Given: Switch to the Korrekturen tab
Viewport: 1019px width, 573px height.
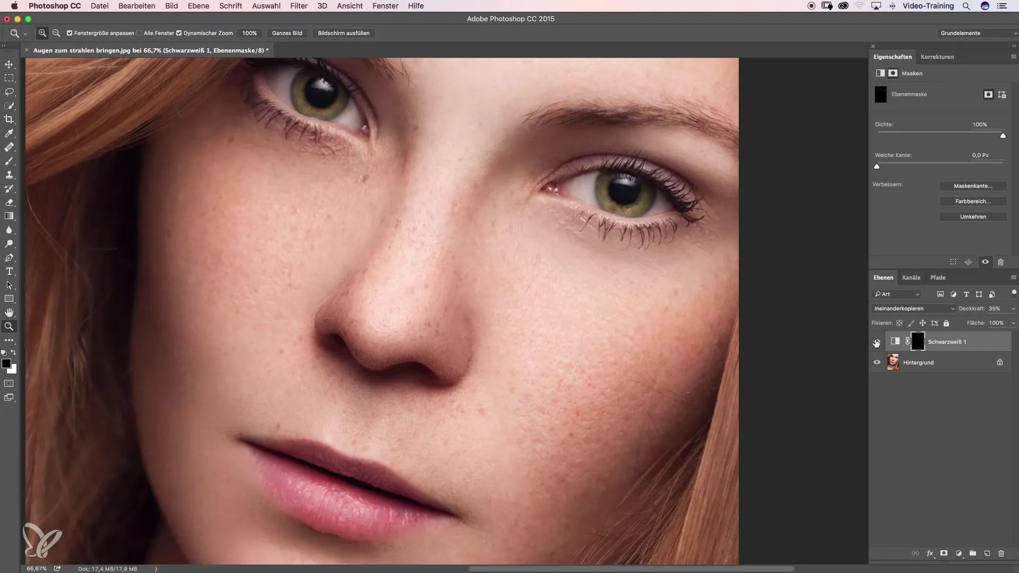Looking at the screenshot, I should pyautogui.click(x=937, y=57).
